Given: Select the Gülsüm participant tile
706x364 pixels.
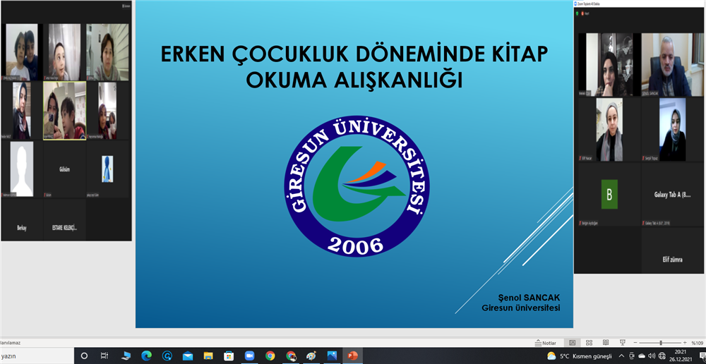Looking at the screenshot, I should coord(64,169).
